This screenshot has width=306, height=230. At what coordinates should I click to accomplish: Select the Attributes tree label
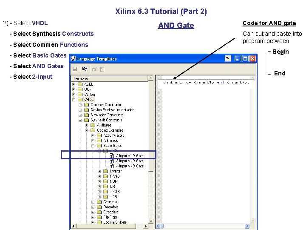pyautogui.click(x=104, y=125)
